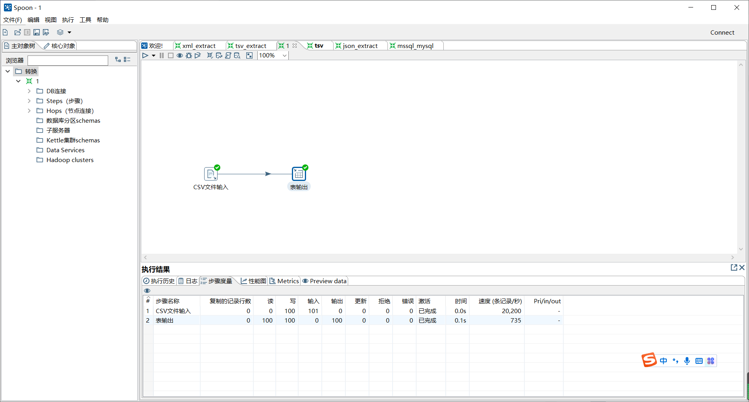The height and width of the screenshot is (402, 749).
Task: Expand the Steps (步骤) folder
Action: pyautogui.click(x=29, y=101)
